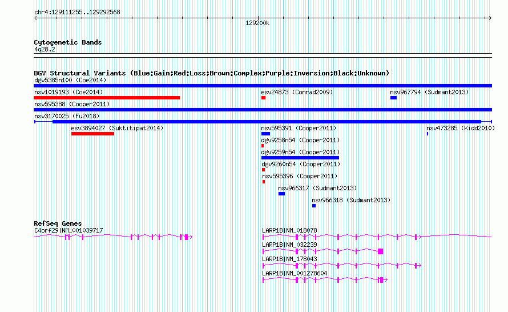
Task: Select the nsv595391 (Cooper2011) blue marker
Action: 265,134
